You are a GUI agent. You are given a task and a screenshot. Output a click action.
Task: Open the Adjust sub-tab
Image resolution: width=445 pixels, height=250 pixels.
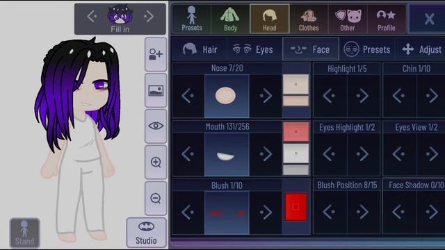point(421,49)
